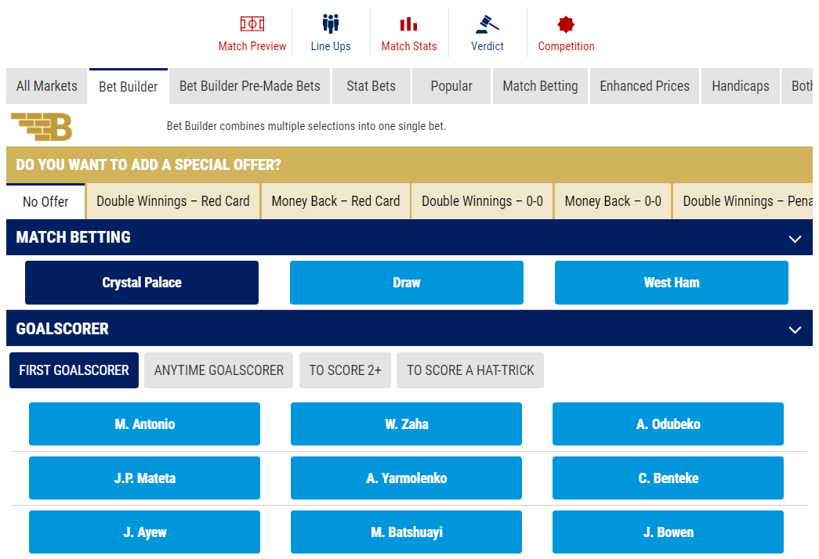819x559 pixels.
Task: Select the Bet Builder tab
Action: pos(129,86)
